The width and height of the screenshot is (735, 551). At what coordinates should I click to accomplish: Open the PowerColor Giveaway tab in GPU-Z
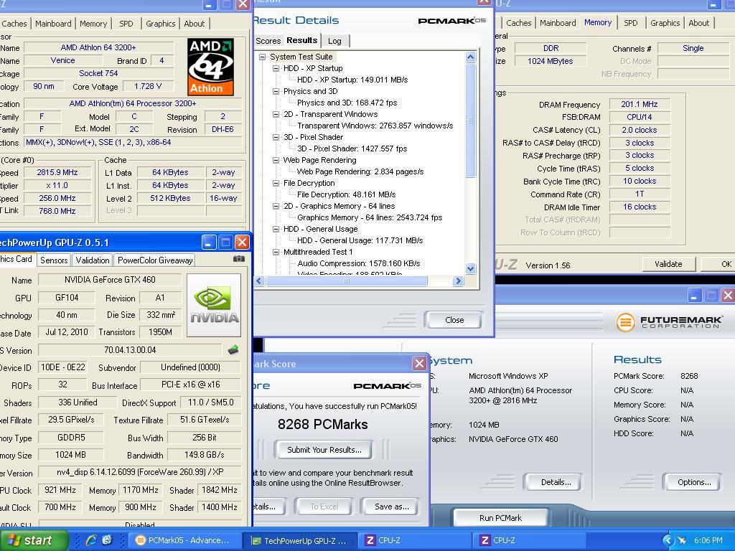coord(155,260)
